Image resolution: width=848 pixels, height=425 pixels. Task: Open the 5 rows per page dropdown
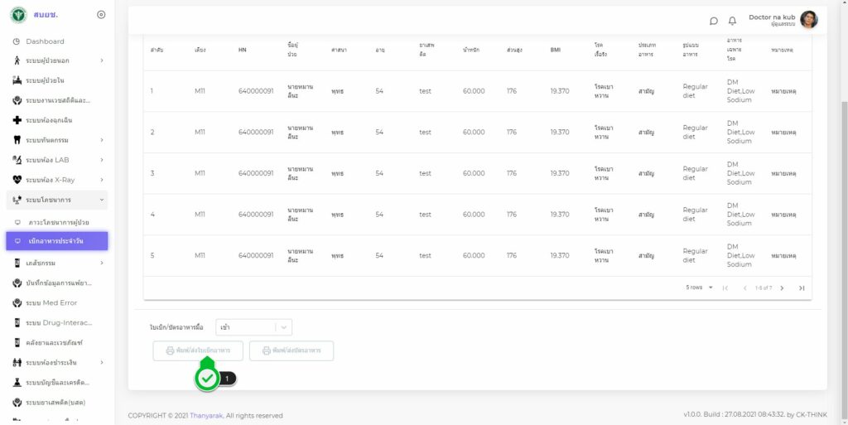699,287
